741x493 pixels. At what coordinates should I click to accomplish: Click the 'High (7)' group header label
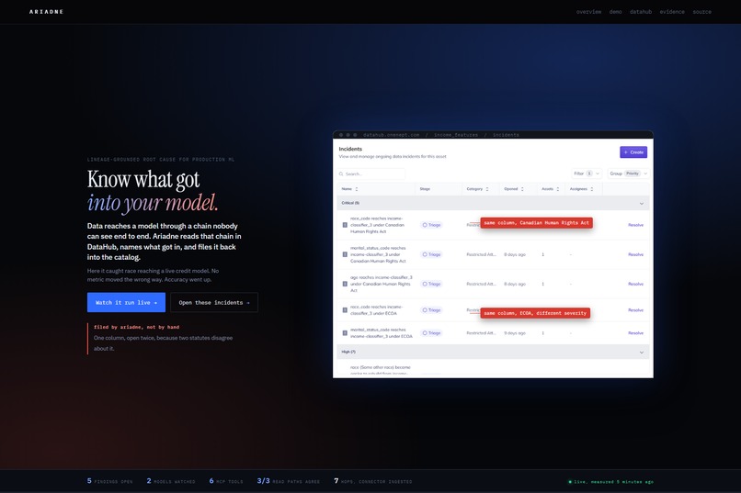[348, 352]
